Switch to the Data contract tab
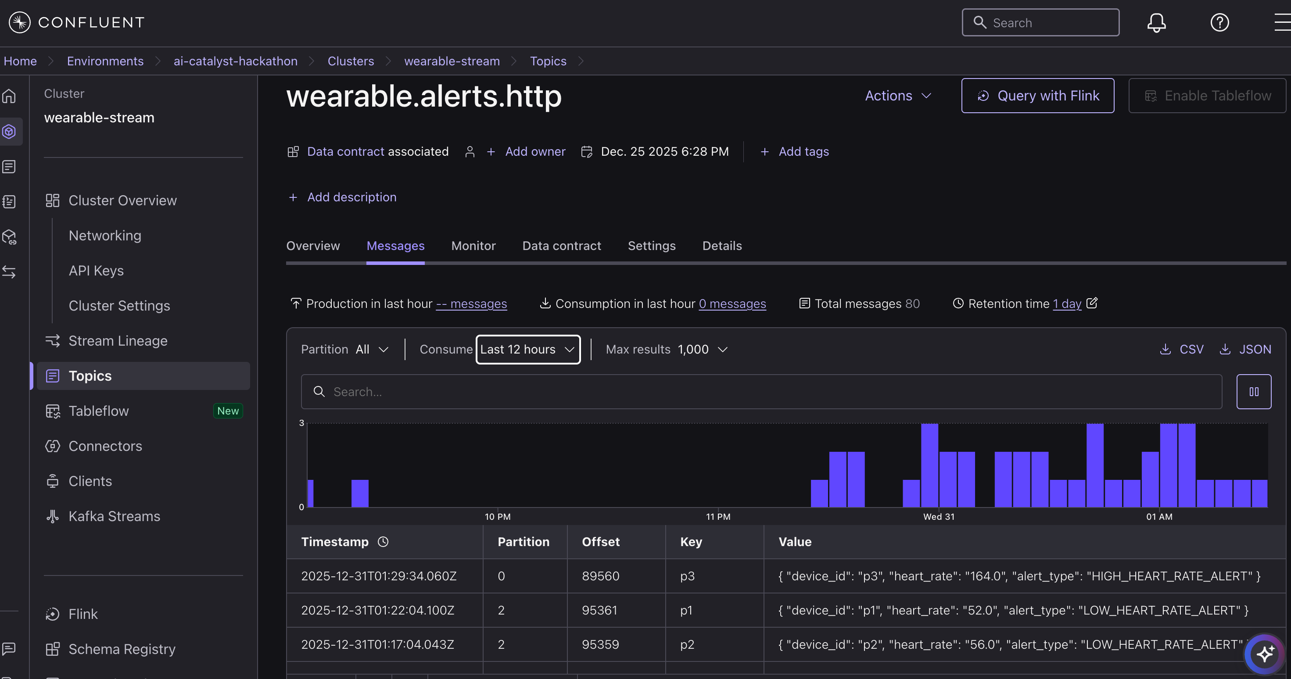 coord(561,246)
